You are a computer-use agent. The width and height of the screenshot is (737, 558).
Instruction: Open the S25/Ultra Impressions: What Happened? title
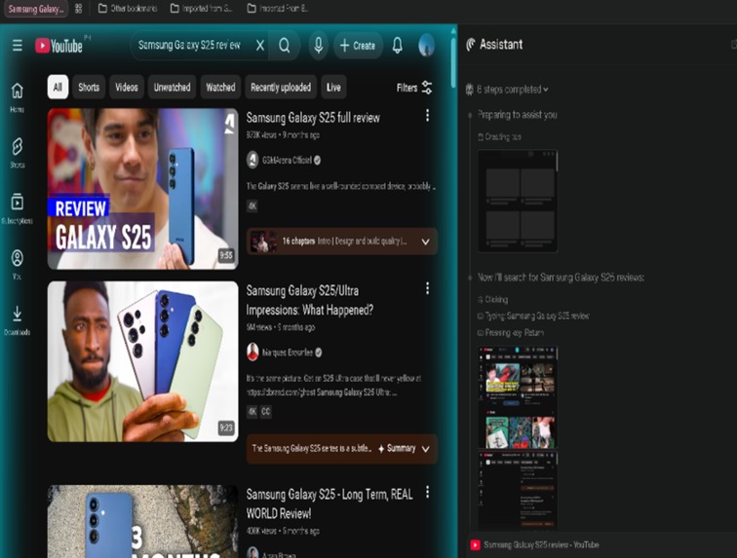pos(310,301)
